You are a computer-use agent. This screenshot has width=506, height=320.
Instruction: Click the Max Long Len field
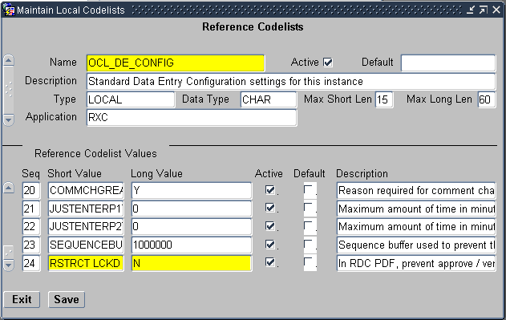(x=486, y=99)
